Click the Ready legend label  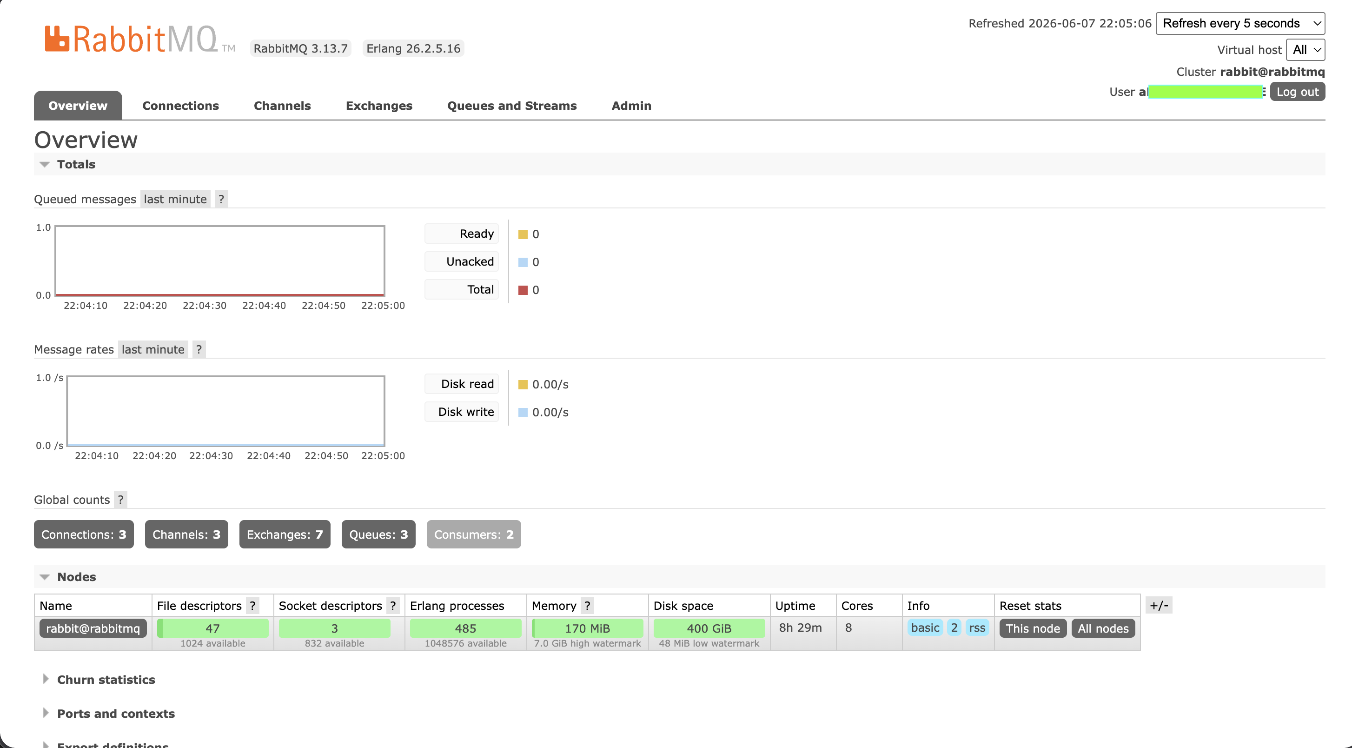[x=461, y=234]
